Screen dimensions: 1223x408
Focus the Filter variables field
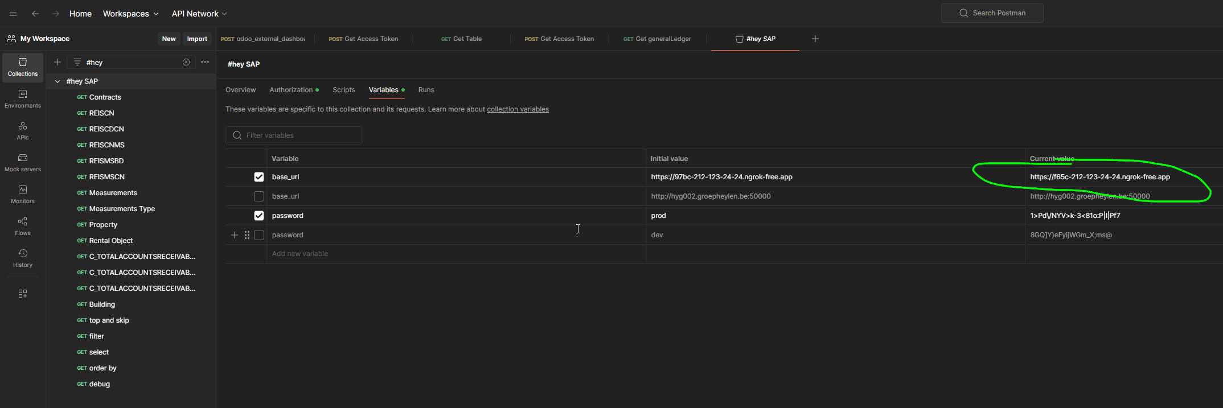[294, 135]
